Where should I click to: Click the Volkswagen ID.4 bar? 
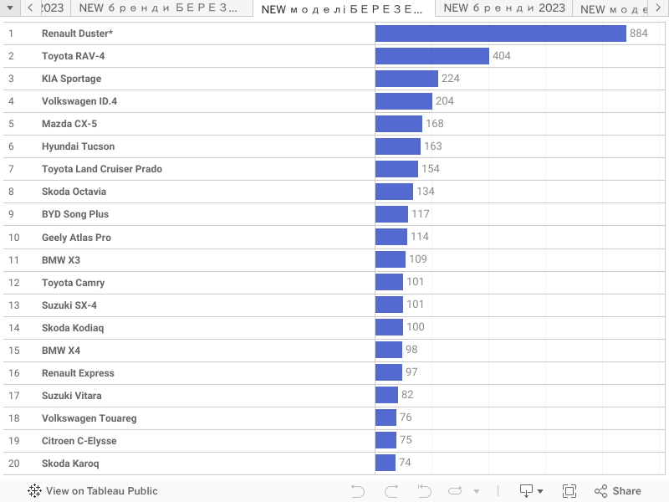tap(404, 101)
